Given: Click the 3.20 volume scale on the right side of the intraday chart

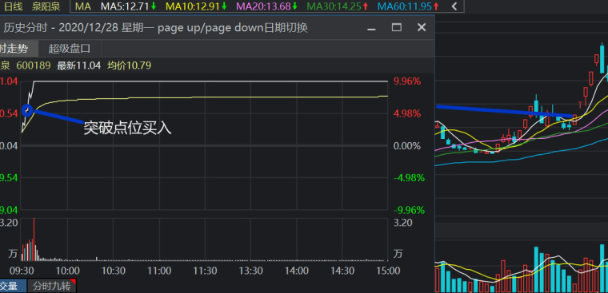Looking at the screenshot, I should coord(403,223).
